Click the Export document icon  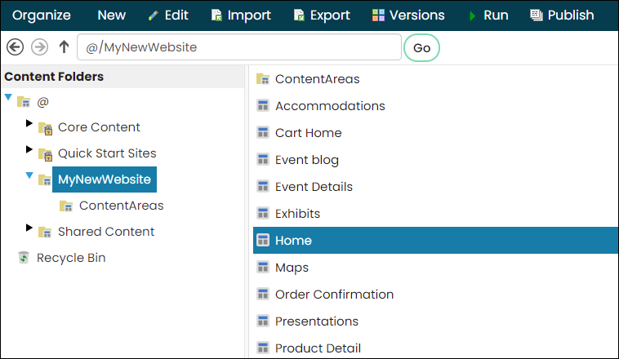[299, 15]
